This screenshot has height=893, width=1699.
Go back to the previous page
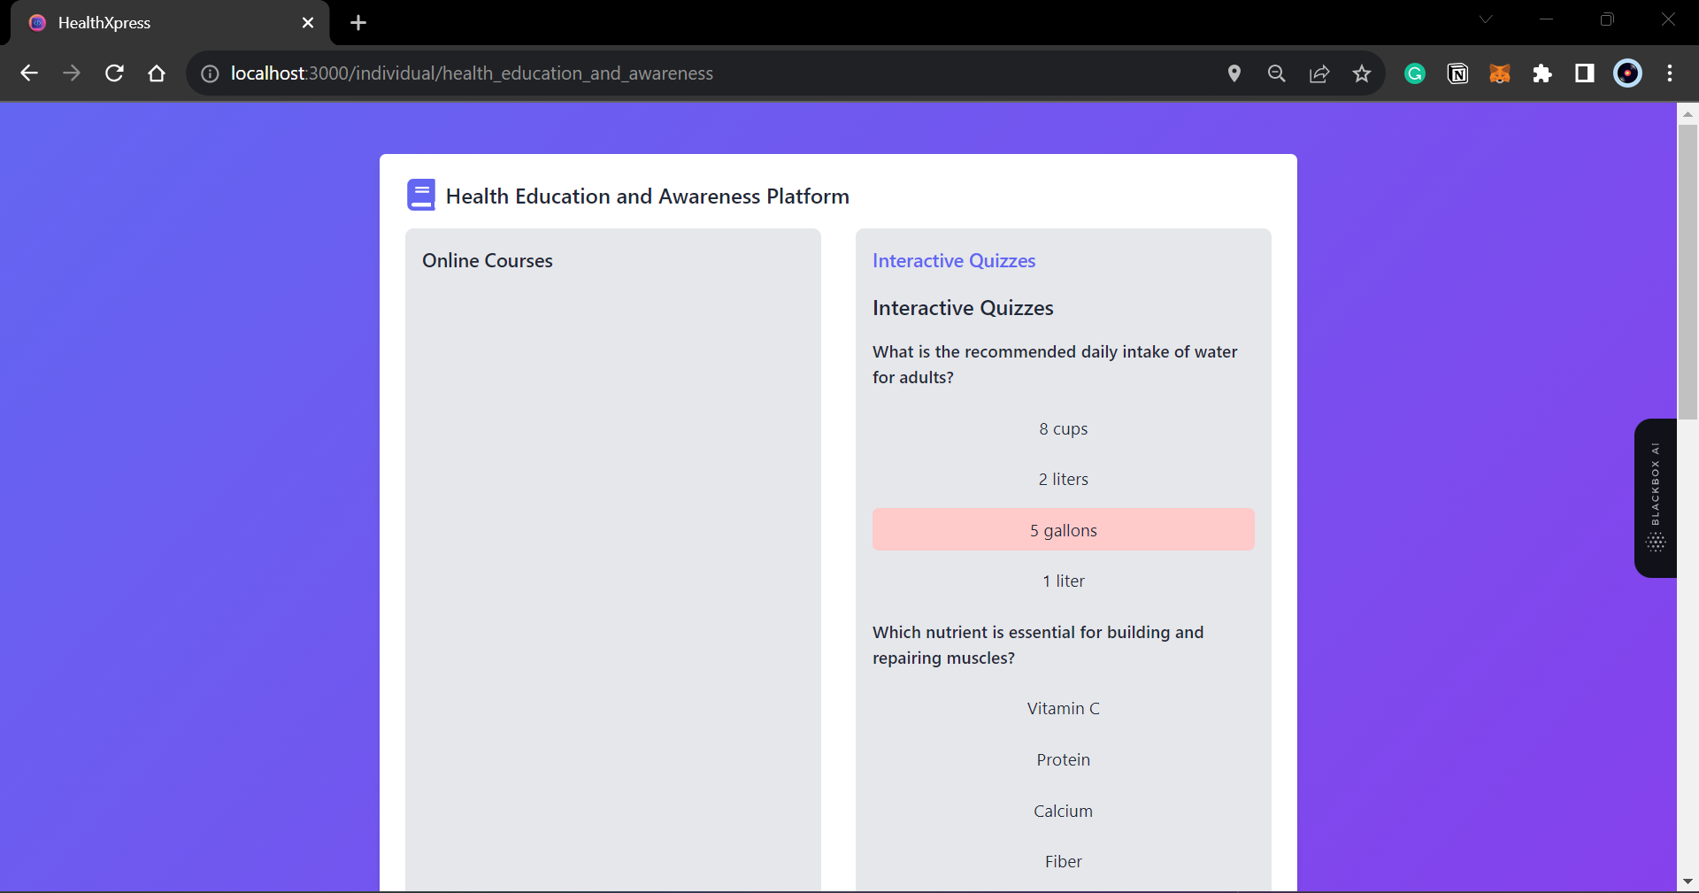click(29, 73)
